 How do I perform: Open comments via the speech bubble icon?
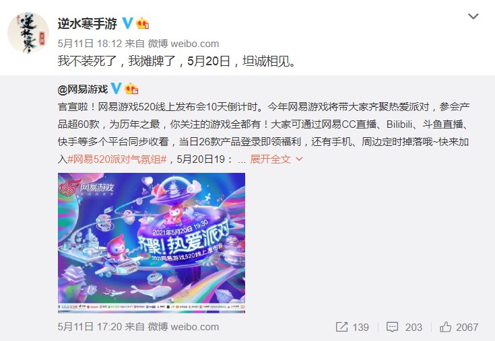tap(392, 327)
